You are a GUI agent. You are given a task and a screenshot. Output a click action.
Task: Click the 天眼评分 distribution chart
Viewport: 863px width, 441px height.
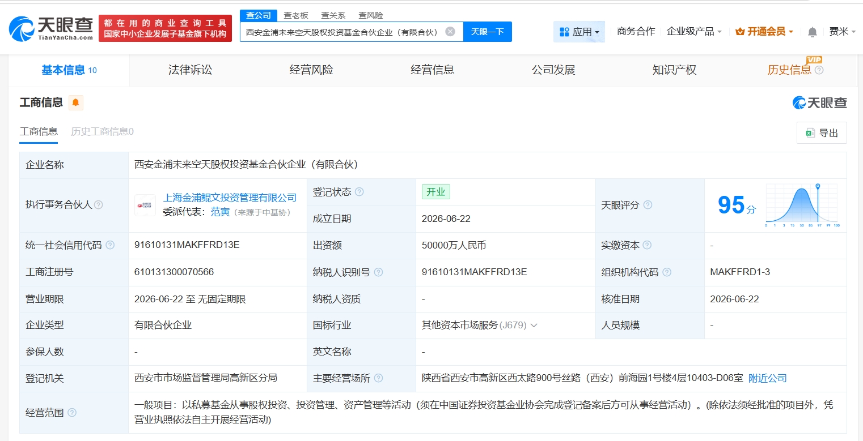pos(802,205)
